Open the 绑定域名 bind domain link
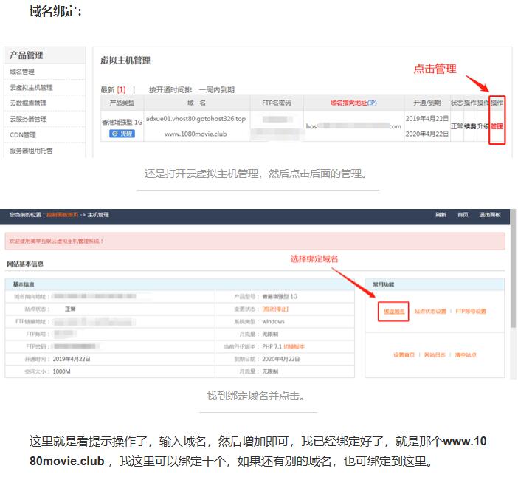The height and width of the screenshot is (480, 518). pyautogui.click(x=394, y=312)
